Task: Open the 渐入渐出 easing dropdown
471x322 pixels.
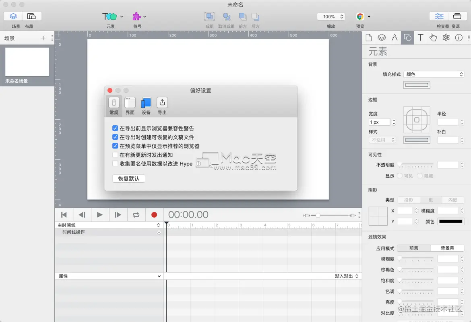Action: [x=347, y=276]
